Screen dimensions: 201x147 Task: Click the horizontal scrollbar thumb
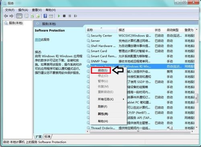pos(140,131)
